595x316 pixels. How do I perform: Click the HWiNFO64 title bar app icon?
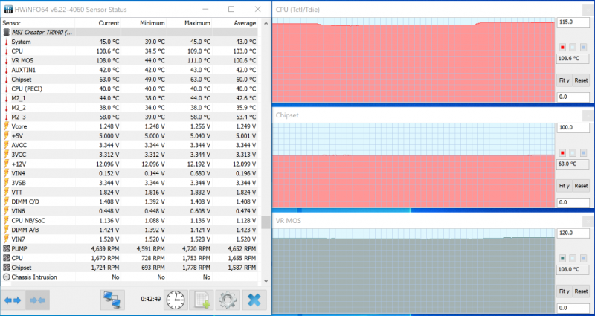pos(8,9)
